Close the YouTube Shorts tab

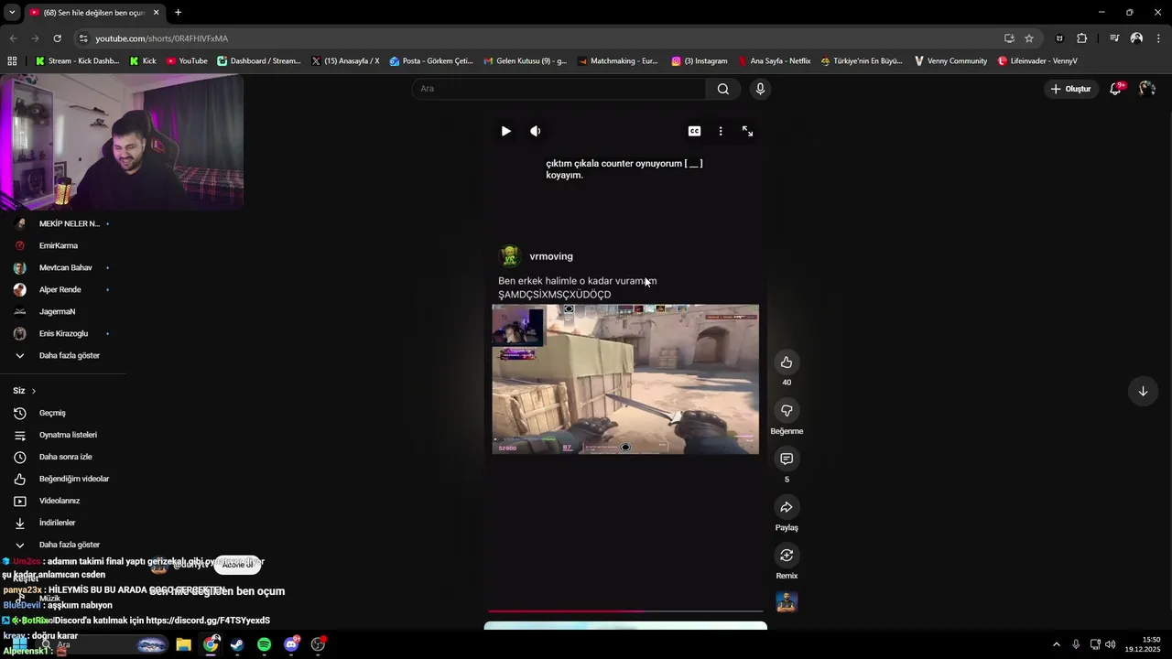click(157, 12)
